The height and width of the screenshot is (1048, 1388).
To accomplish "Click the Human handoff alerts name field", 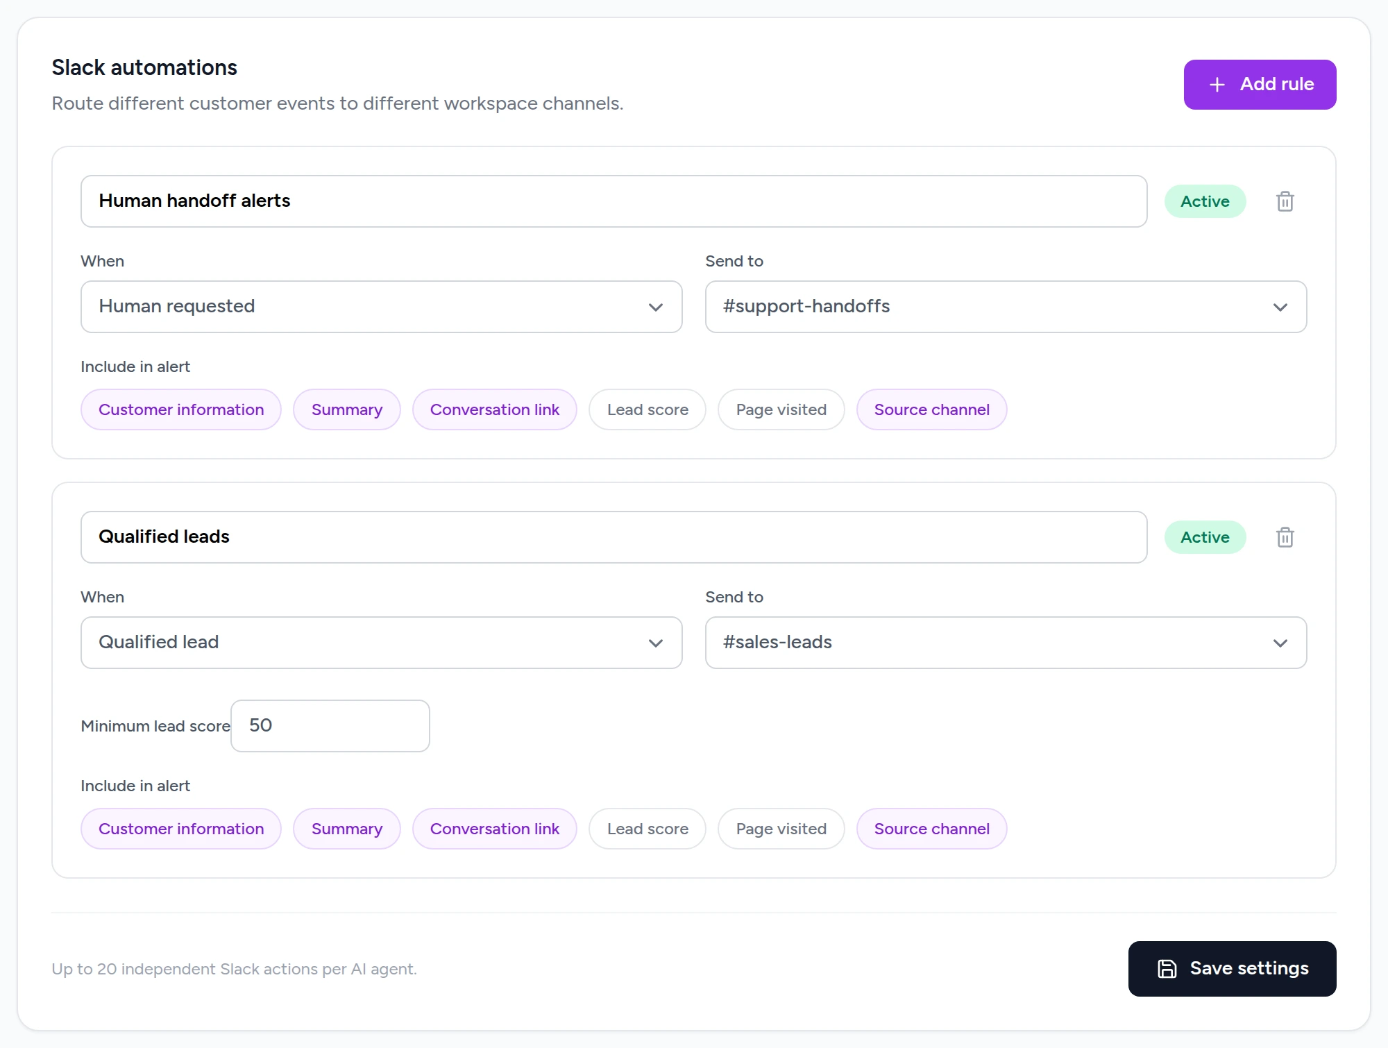I will click(614, 201).
